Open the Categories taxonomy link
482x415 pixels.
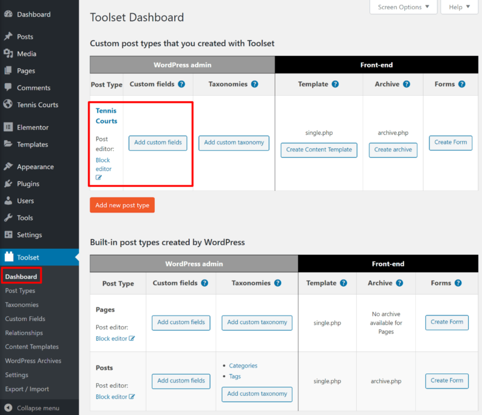243,366
